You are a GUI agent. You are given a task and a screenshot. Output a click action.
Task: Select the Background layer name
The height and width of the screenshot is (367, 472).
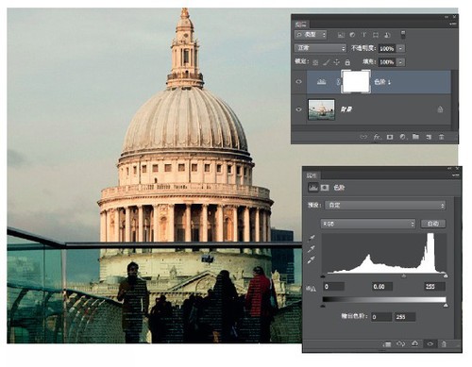346,109
